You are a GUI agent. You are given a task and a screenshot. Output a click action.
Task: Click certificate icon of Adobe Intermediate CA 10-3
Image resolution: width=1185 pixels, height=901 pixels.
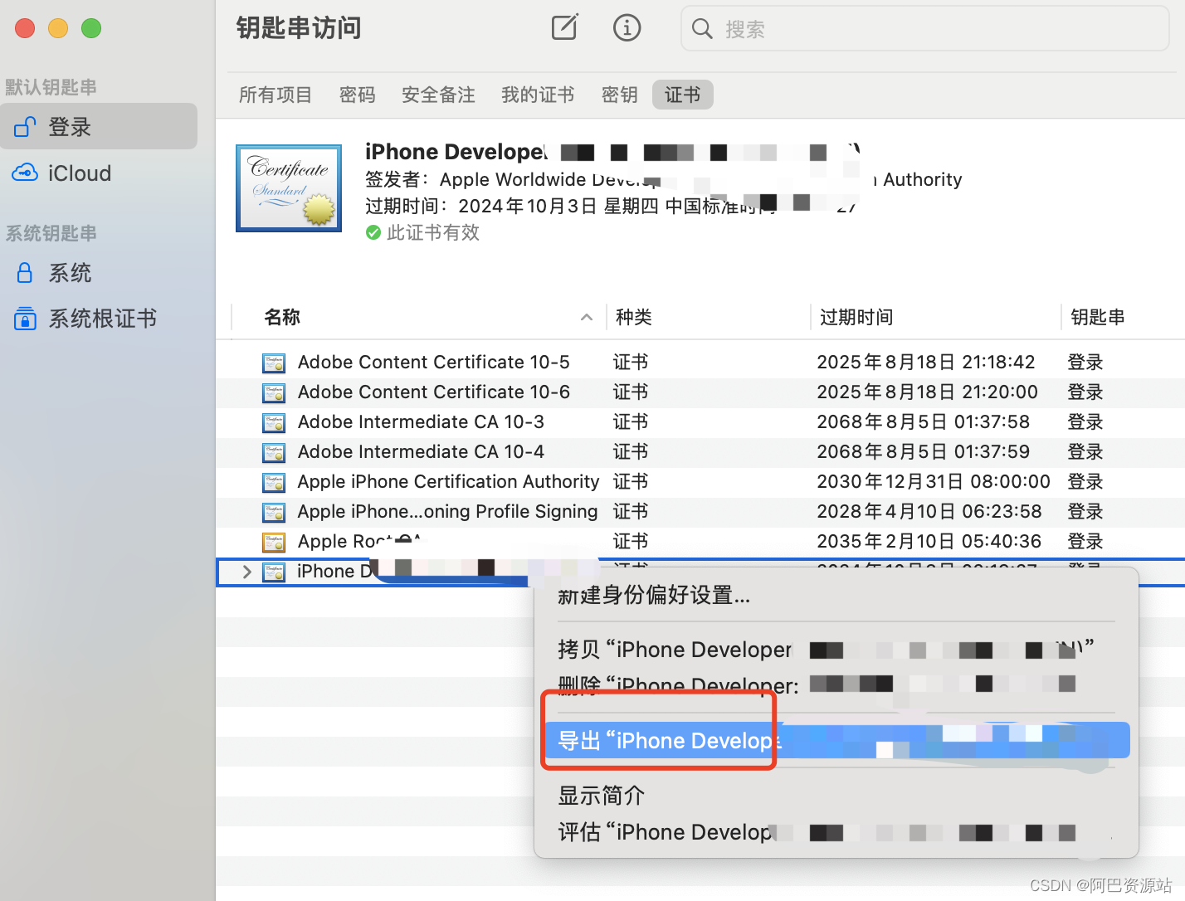(x=274, y=422)
